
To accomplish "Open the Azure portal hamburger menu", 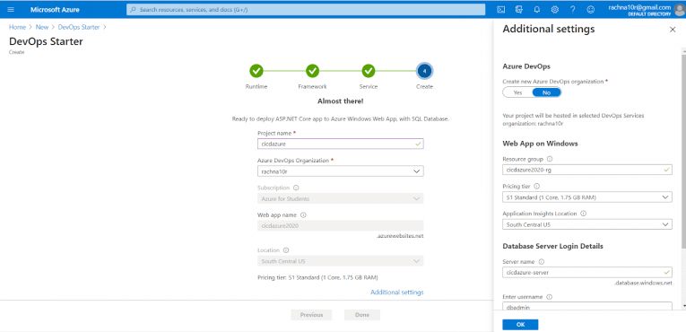I will 11,9.
